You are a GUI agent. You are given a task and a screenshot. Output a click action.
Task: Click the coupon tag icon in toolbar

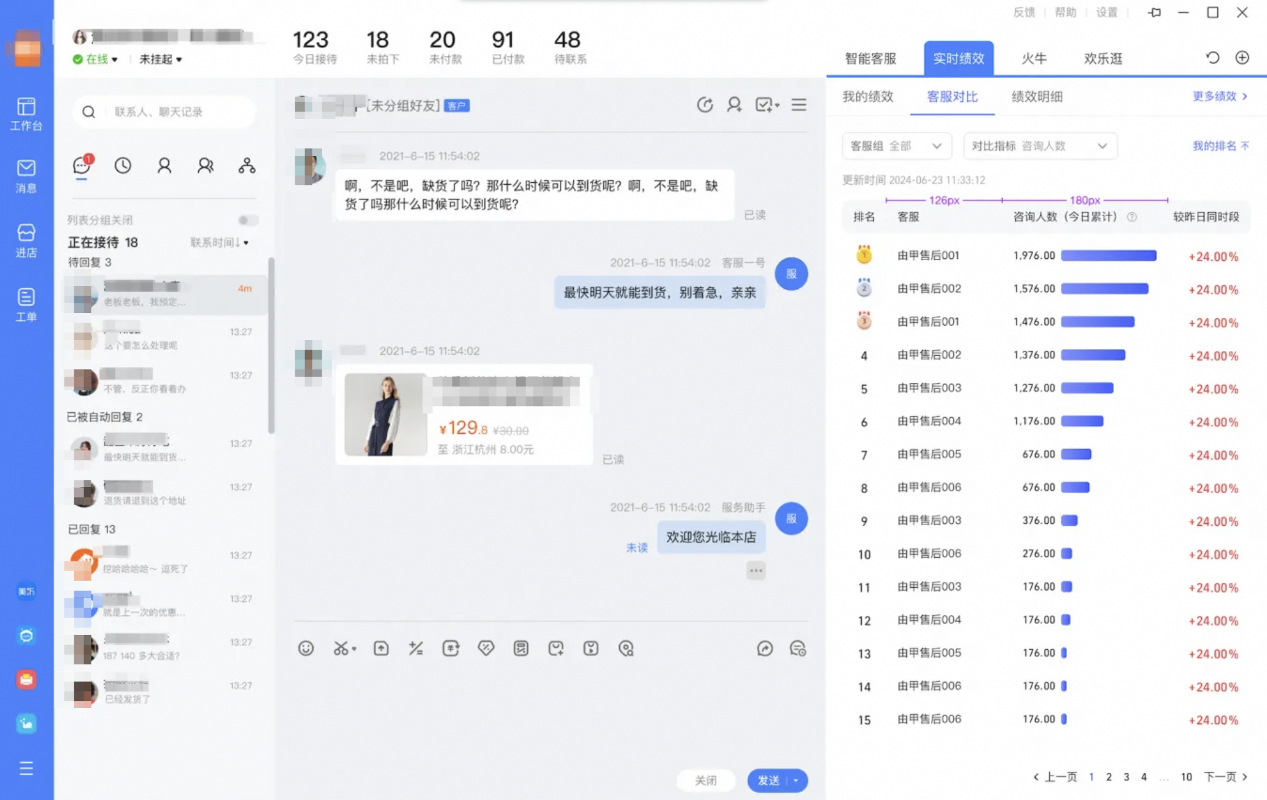click(x=486, y=648)
